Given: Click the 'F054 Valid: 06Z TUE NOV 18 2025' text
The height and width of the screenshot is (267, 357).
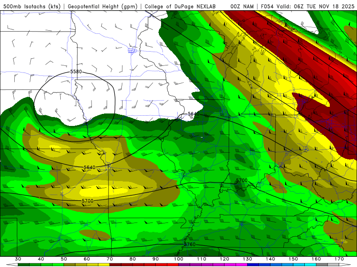Looking at the screenshot, I should click(x=307, y=7).
